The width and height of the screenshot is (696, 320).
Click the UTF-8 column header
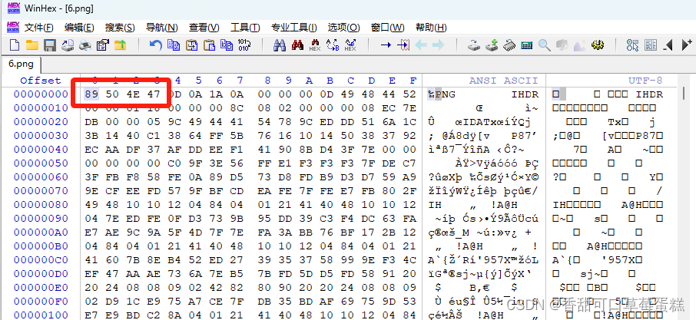(645, 81)
